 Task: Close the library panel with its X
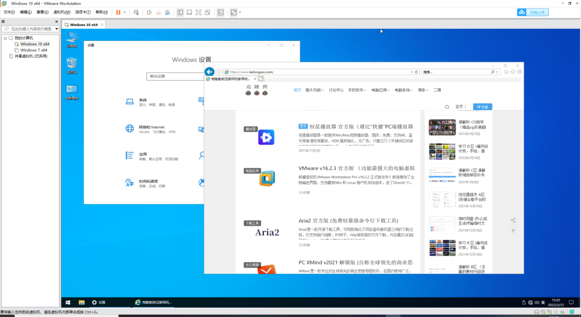pyautogui.click(x=57, y=22)
